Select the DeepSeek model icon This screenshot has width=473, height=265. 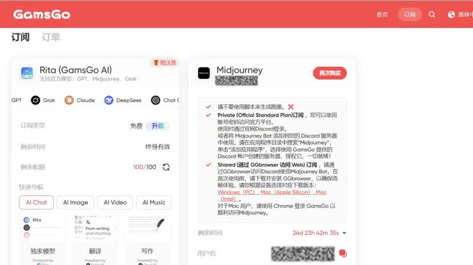[109, 100]
